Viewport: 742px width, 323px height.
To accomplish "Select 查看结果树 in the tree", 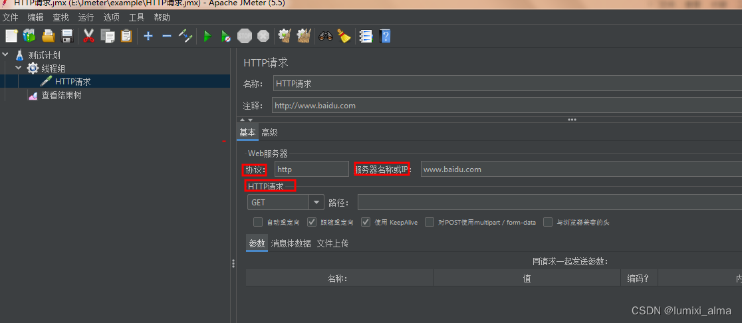I will point(62,95).
